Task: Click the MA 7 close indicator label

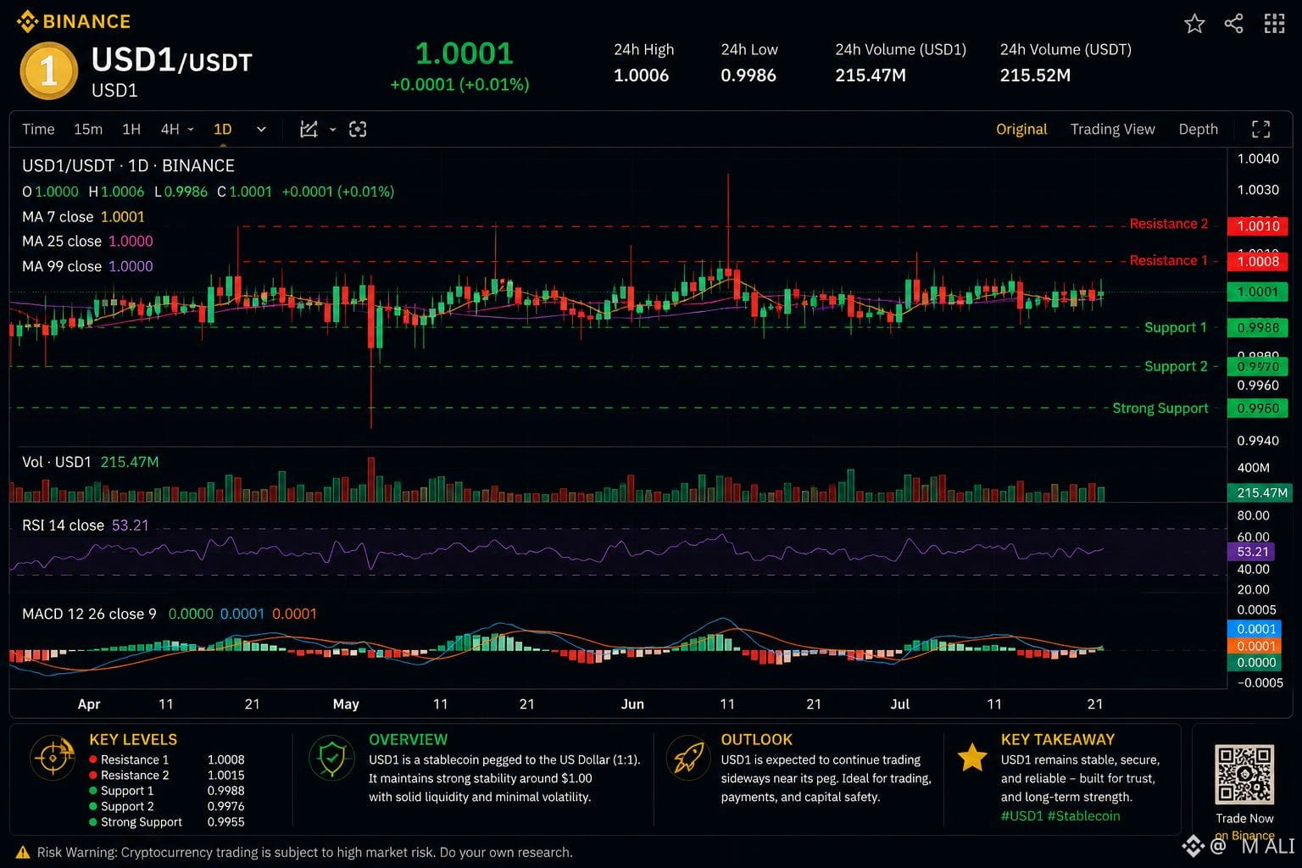Action: click(58, 216)
